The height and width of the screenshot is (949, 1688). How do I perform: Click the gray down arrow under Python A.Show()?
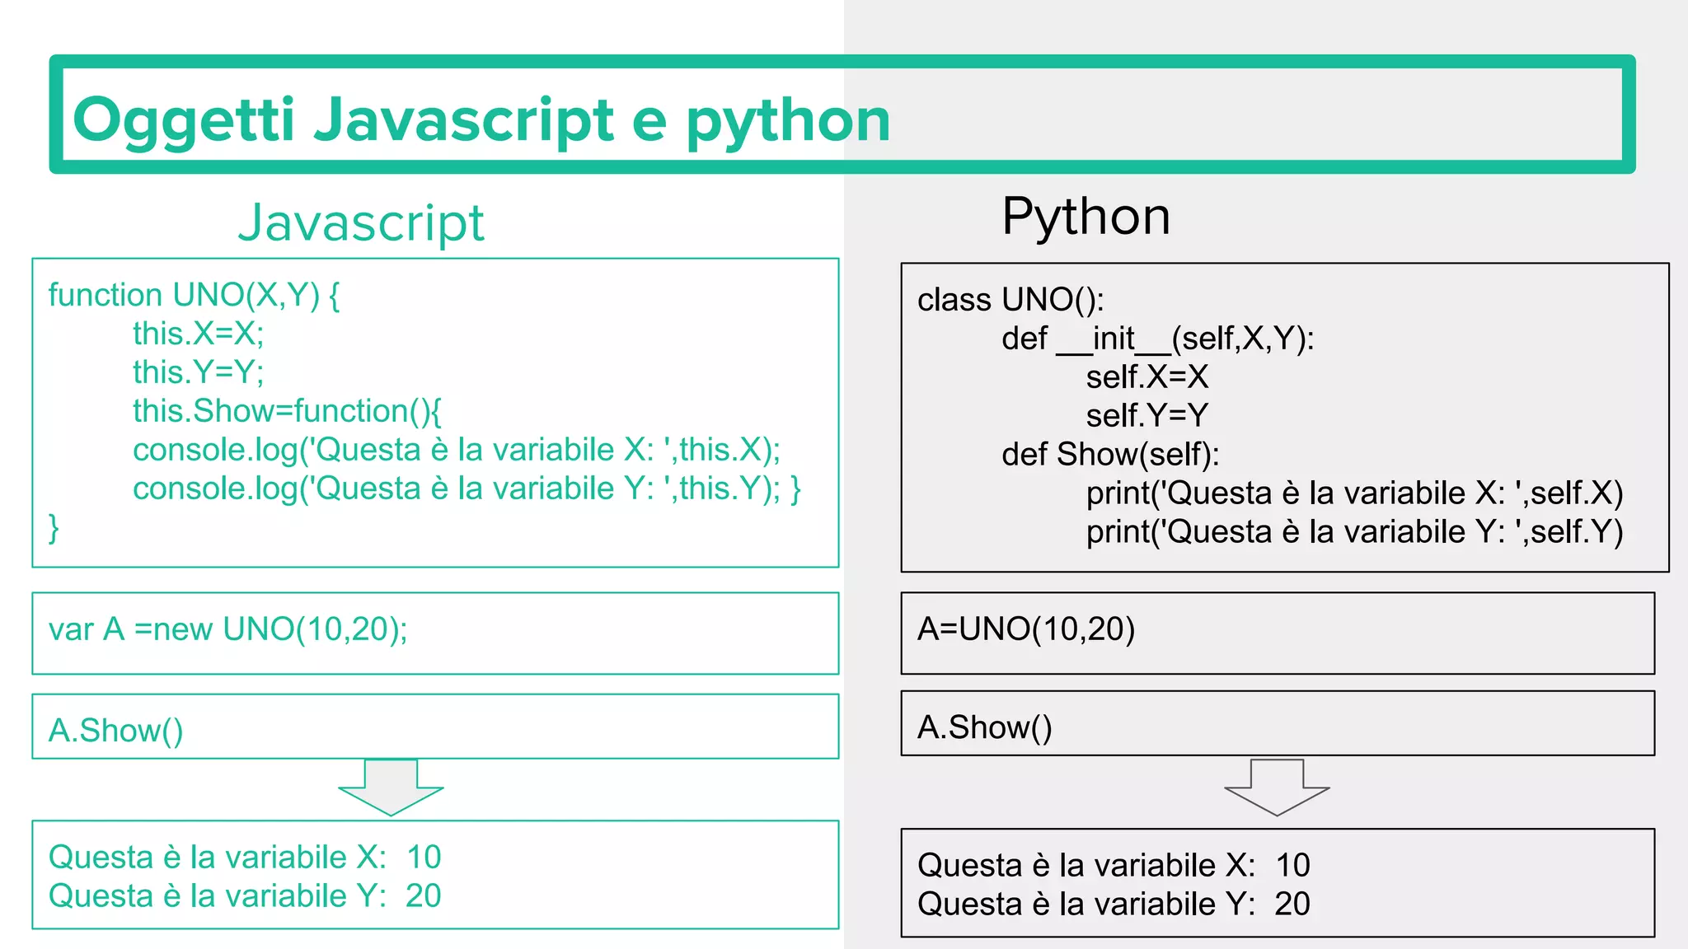[1277, 788]
